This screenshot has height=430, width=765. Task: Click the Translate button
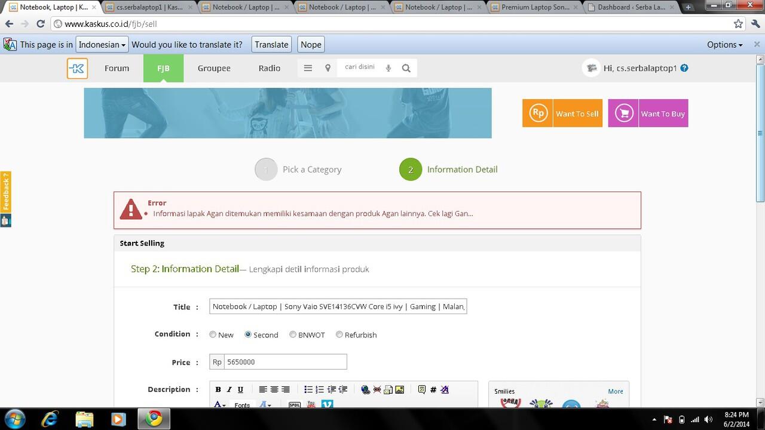[271, 44]
